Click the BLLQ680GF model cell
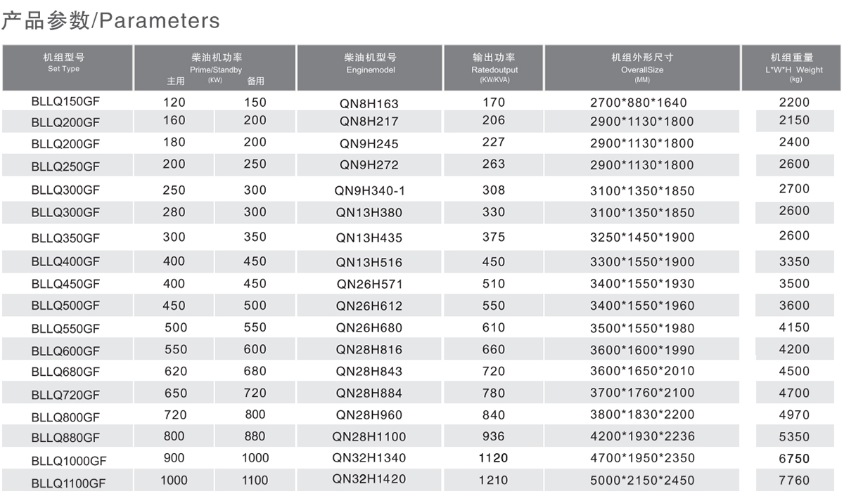 tap(65, 371)
